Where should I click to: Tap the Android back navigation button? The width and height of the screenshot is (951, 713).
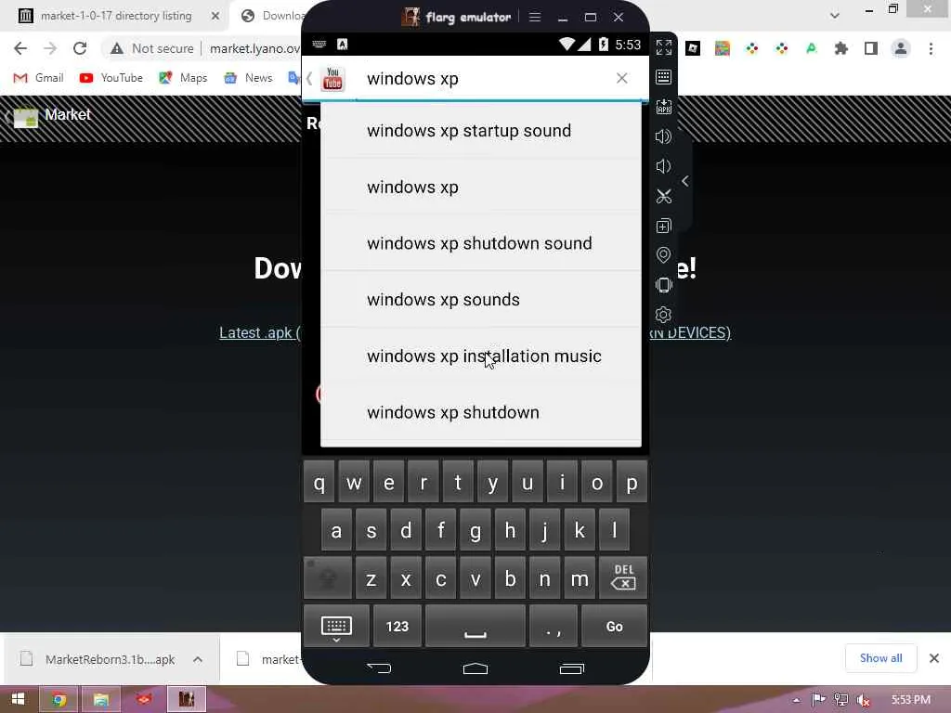point(379,668)
